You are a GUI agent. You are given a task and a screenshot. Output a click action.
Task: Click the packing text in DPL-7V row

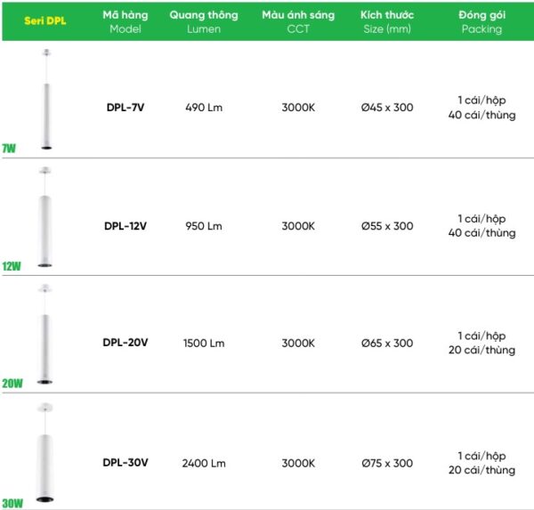coord(481,108)
